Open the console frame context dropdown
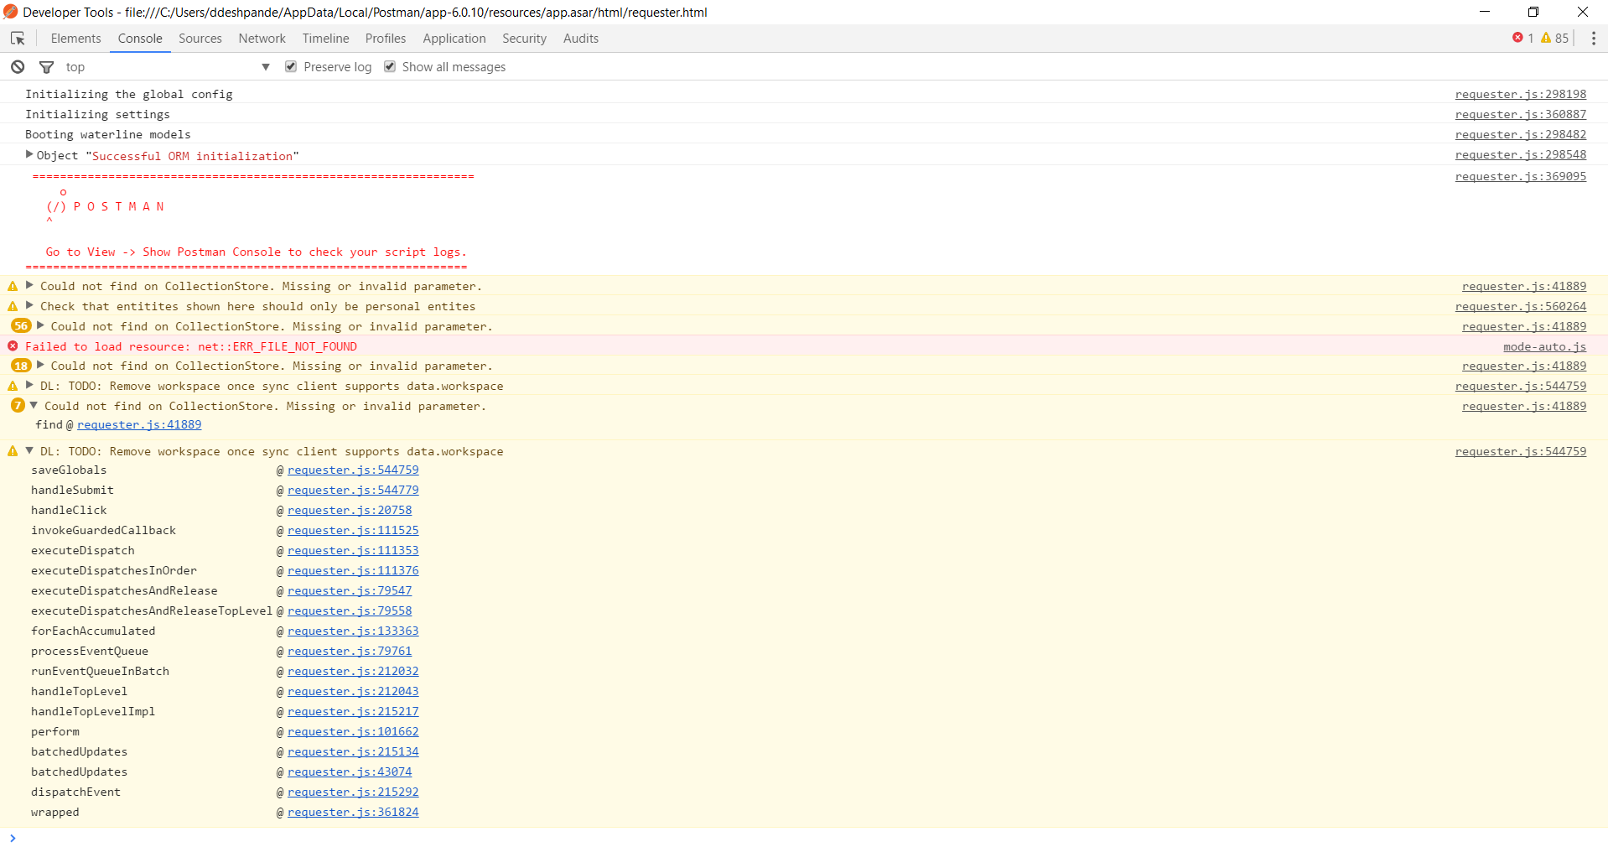This screenshot has height=852, width=1608. (266, 66)
